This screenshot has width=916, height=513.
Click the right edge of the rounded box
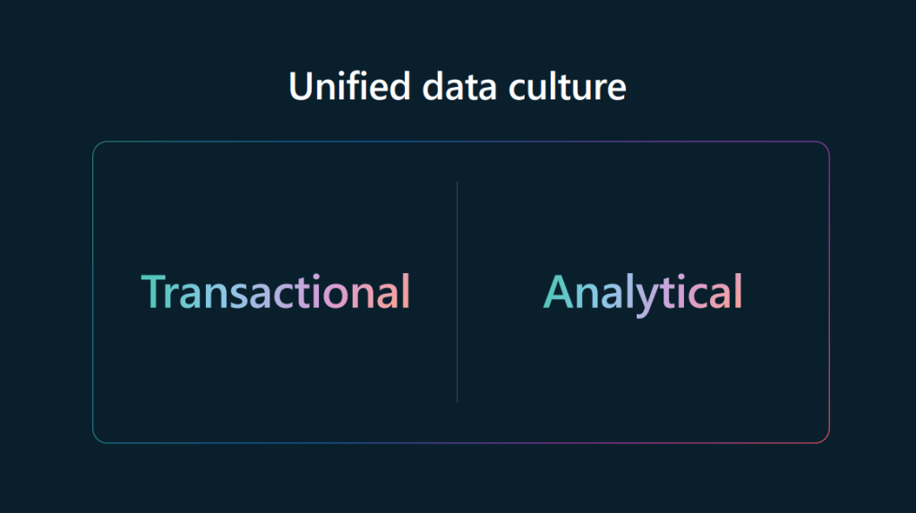coord(830,292)
